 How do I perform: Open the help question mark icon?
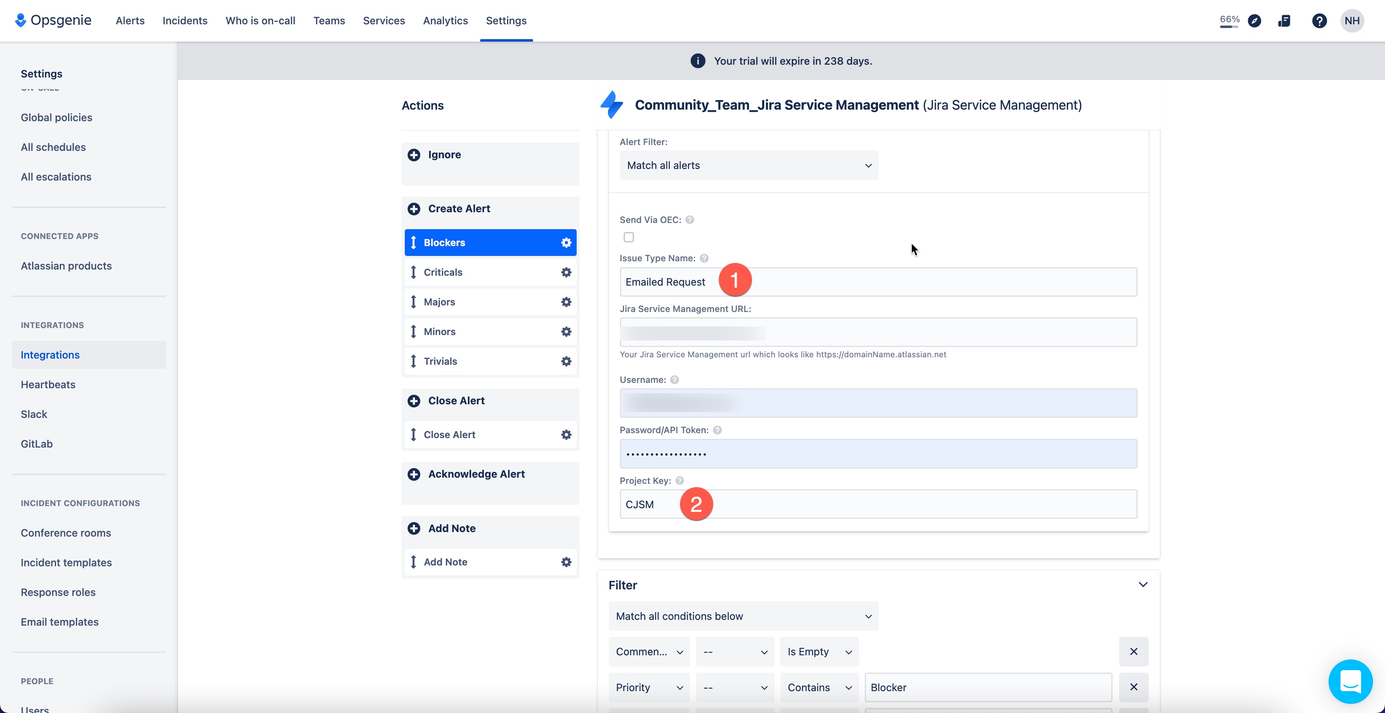[x=1319, y=21]
